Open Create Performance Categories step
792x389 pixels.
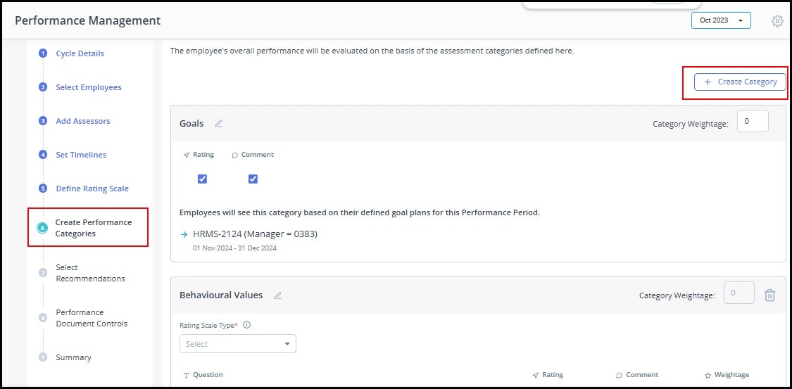[94, 228]
